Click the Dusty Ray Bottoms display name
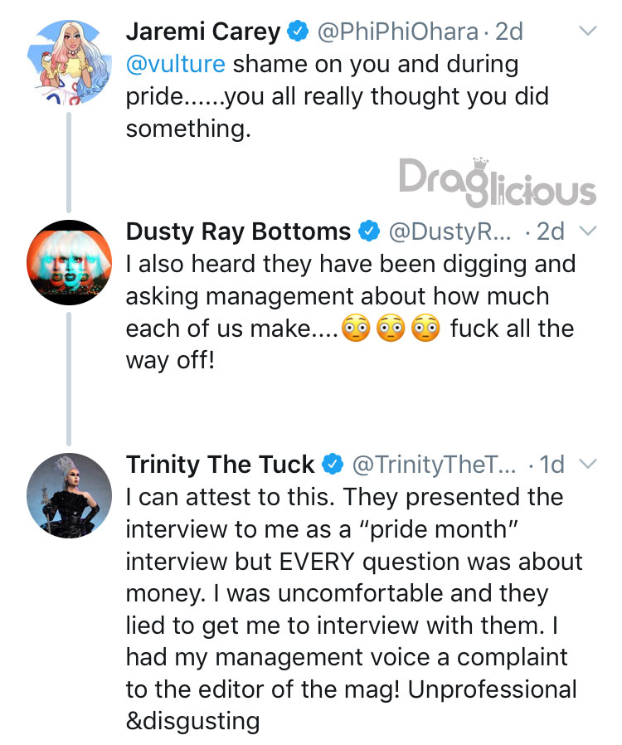622x745 pixels. tap(238, 231)
